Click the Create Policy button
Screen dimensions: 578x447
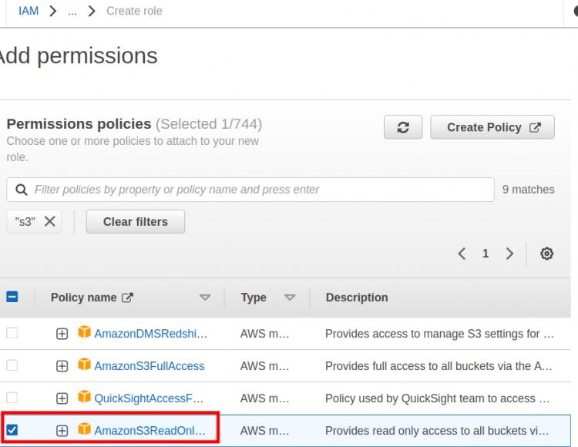(x=492, y=128)
